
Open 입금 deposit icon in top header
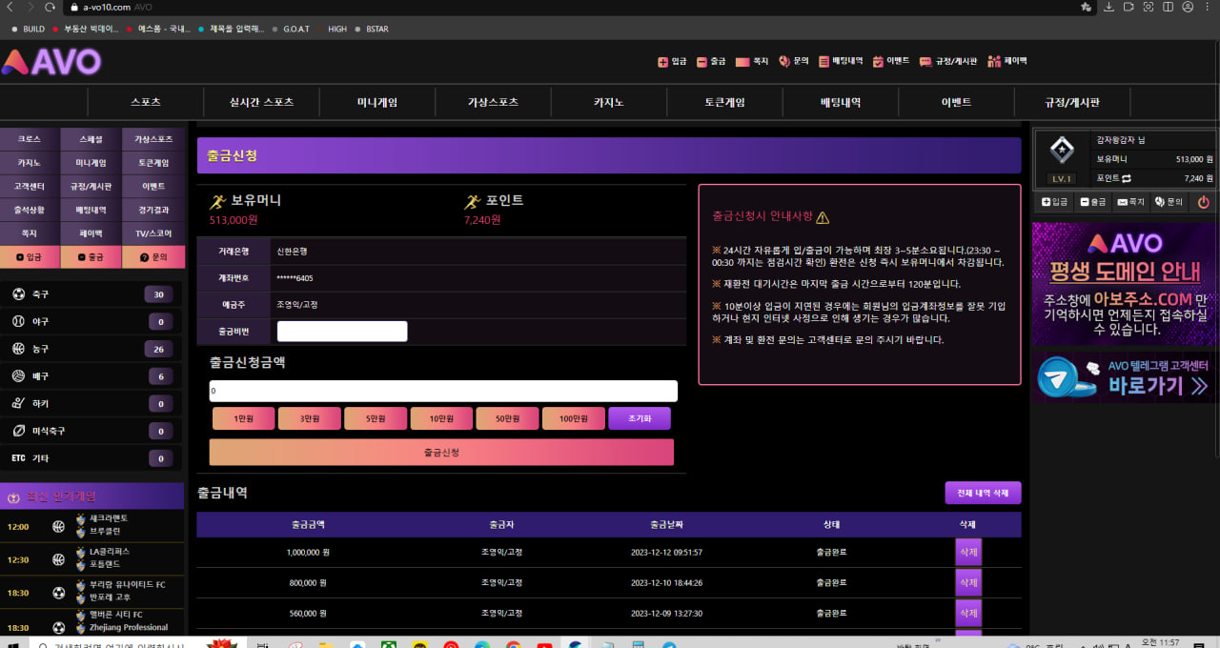pos(663,62)
